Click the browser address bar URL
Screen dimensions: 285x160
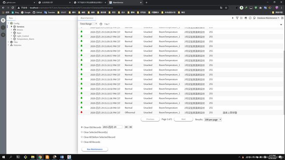coord(71,8)
